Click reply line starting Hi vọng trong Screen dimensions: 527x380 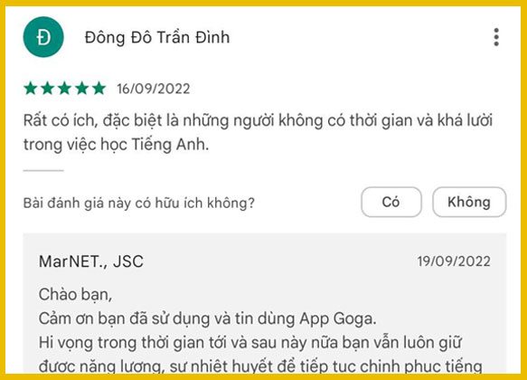tap(249, 343)
